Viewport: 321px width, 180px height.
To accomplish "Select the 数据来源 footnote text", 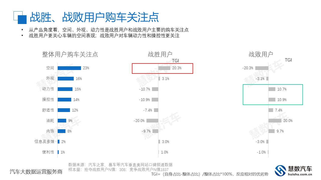I will pyautogui.click(x=120, y=165).
